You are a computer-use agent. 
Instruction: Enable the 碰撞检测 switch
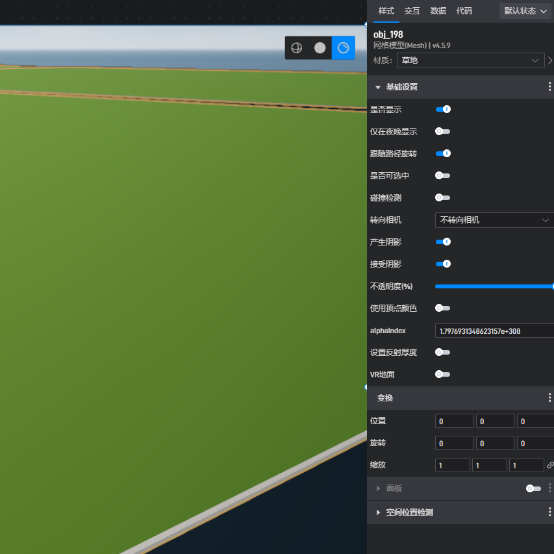443,197
